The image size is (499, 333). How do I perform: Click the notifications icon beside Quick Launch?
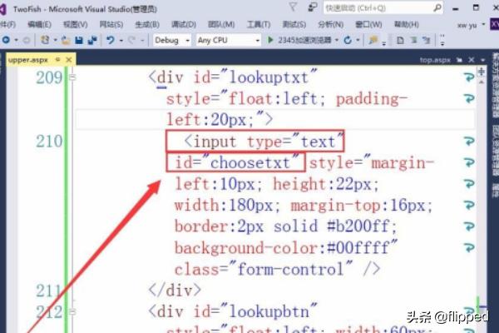click(x=313, y=7)
